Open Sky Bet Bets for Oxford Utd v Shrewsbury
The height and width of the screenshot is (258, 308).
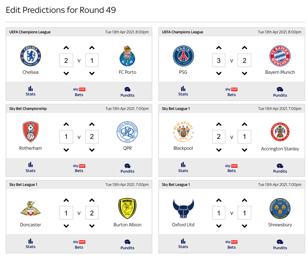pyautogui.click(x=232, y=245)
